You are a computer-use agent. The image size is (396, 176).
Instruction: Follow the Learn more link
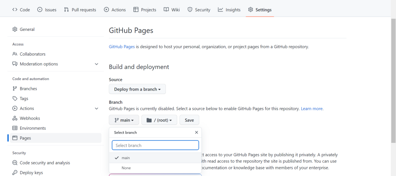pyautogui.click(x=312, y=109)
